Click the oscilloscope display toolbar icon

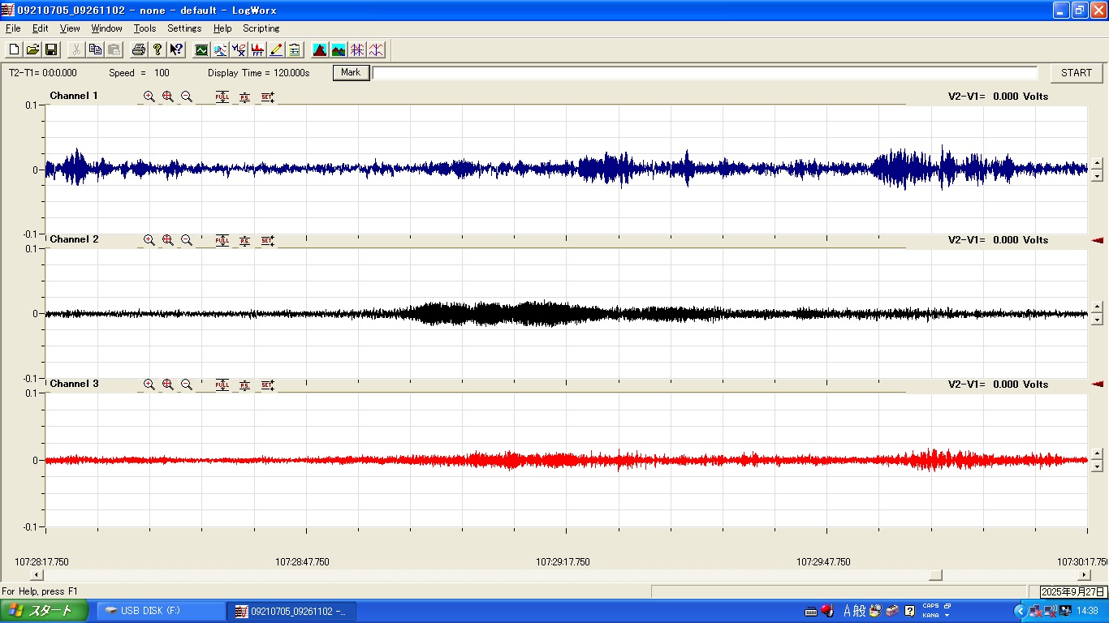point(201,49)
